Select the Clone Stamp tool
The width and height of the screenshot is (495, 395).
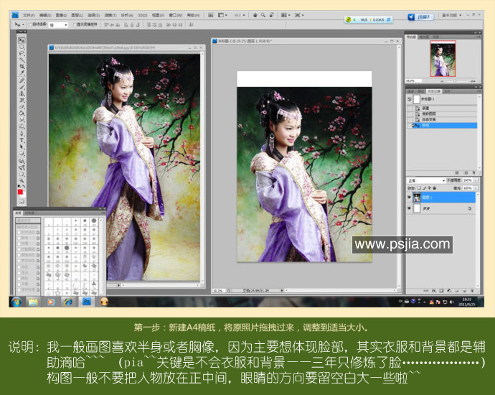22,93
